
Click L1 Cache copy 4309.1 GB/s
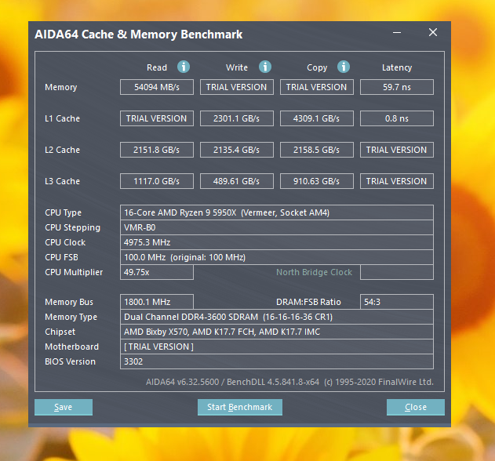click(317, 118)
